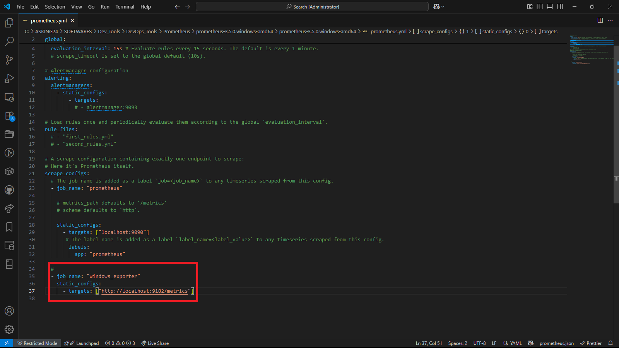Expand the ASKING24 breadcrumb
The width and height of the screenshot is (619, 348).
pyautogui.click(x=46, y=31)
